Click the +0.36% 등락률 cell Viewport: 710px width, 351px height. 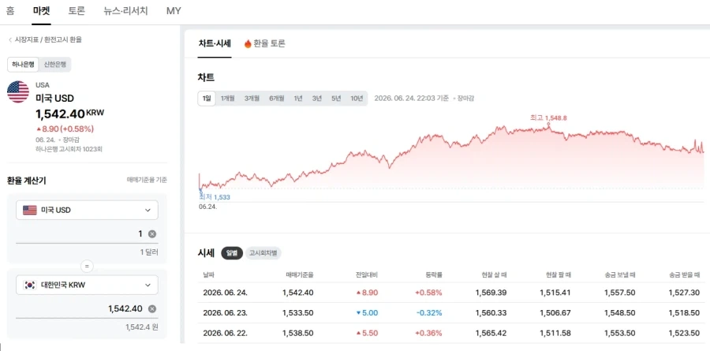pos(428,333)
